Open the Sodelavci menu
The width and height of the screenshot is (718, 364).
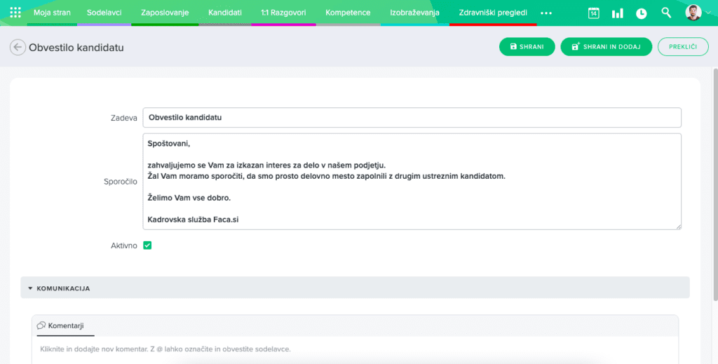pos(105,13)
